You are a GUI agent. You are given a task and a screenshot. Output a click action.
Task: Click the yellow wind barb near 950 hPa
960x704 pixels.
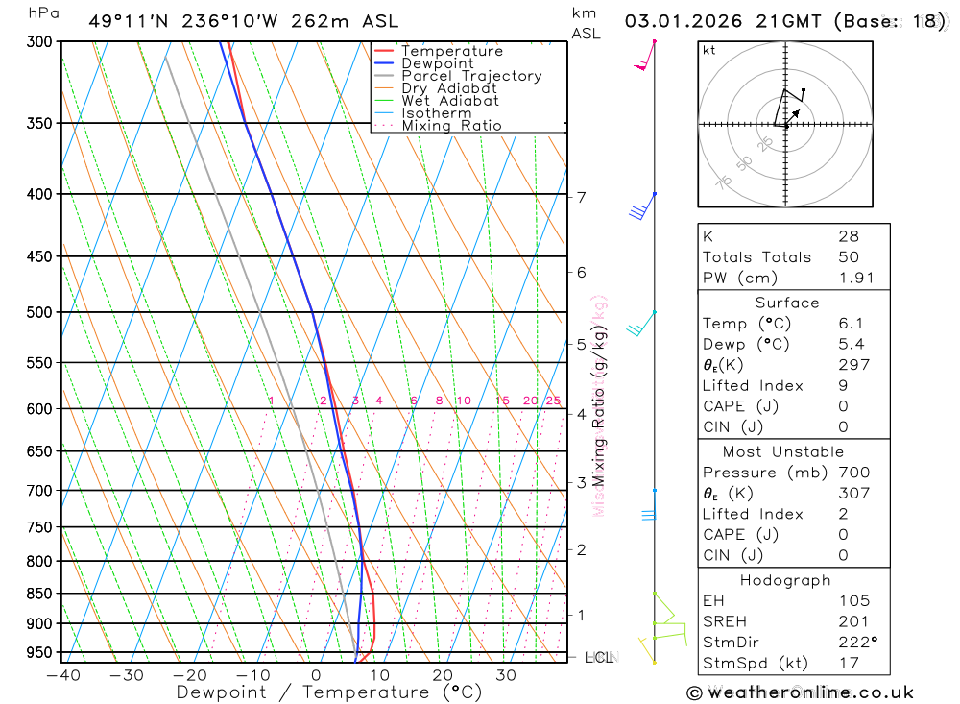pos(647,650)
